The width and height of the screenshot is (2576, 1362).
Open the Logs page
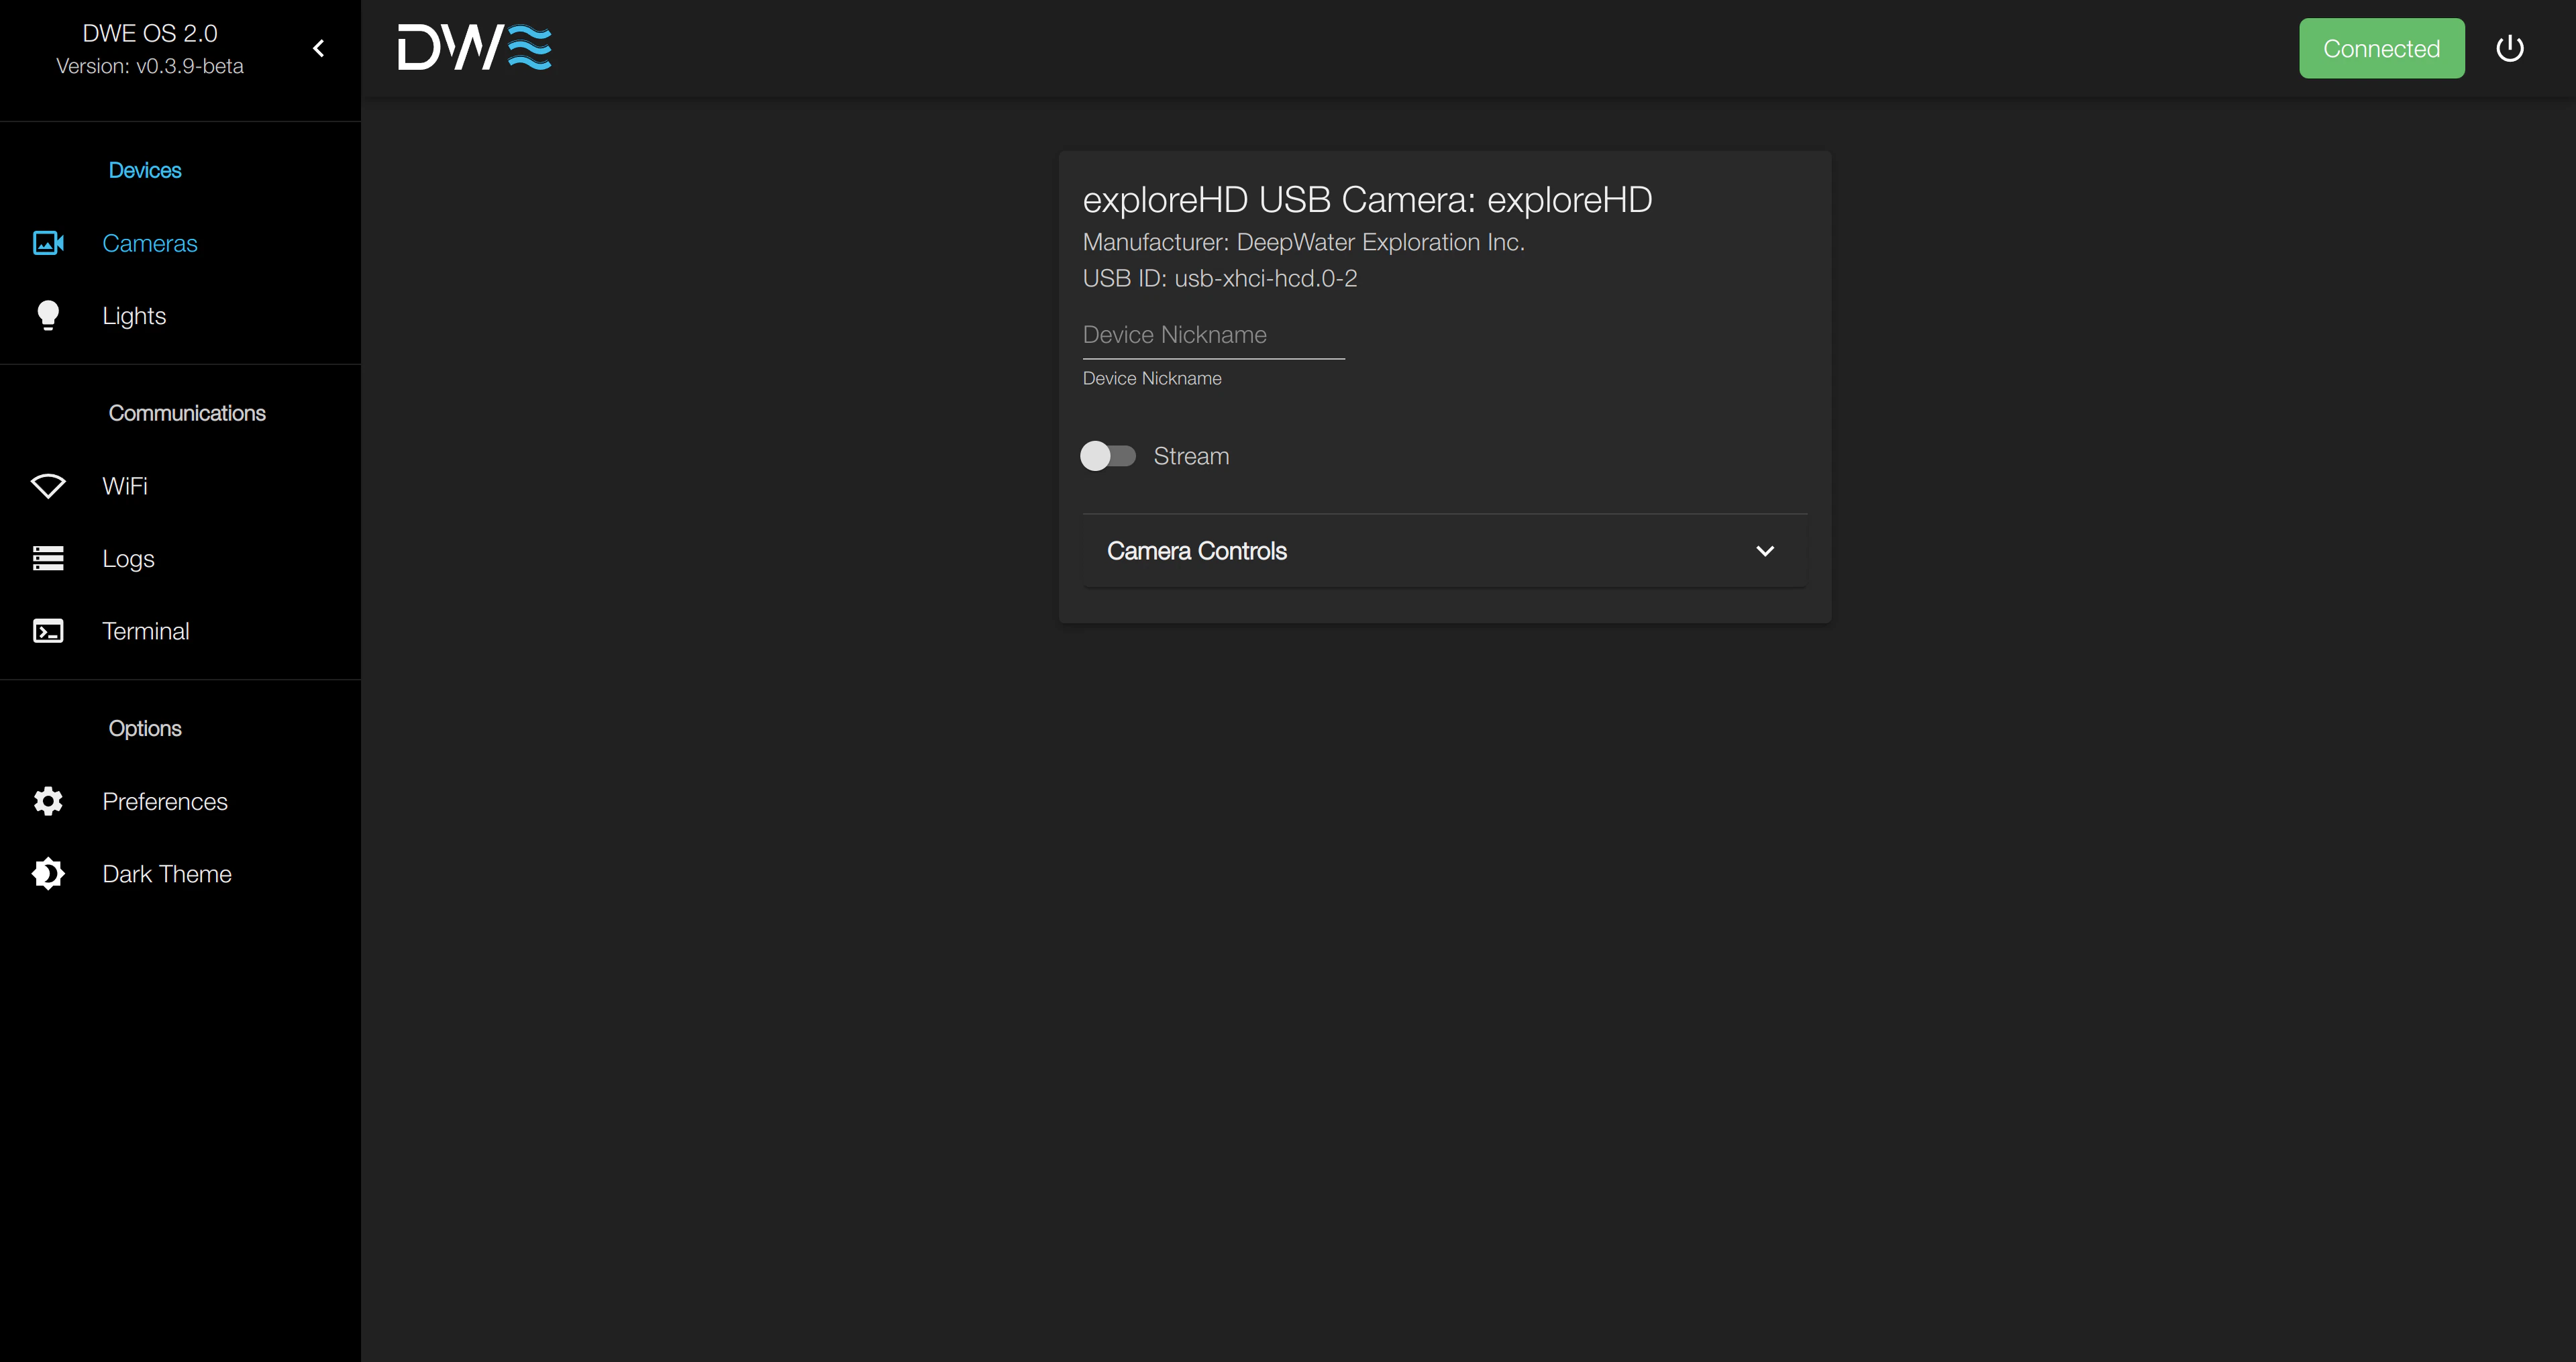tap(128, 558)
